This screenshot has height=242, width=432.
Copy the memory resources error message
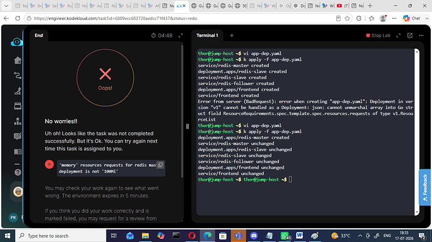click(x=160, y=165)
